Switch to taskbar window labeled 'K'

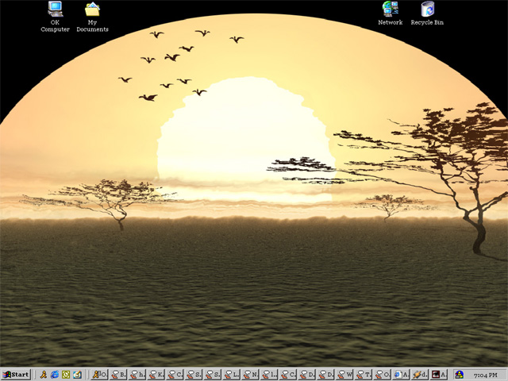point(156,374)
